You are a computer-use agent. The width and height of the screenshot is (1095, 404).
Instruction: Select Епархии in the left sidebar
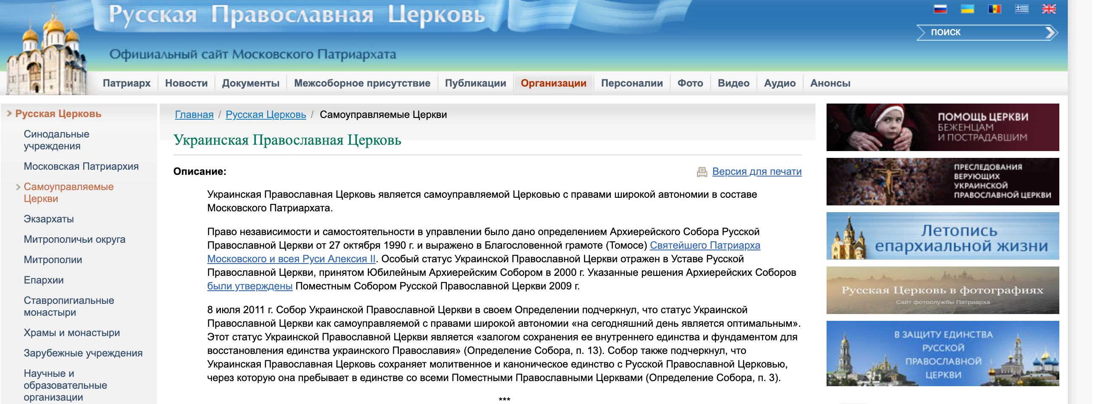pos(43,280)
